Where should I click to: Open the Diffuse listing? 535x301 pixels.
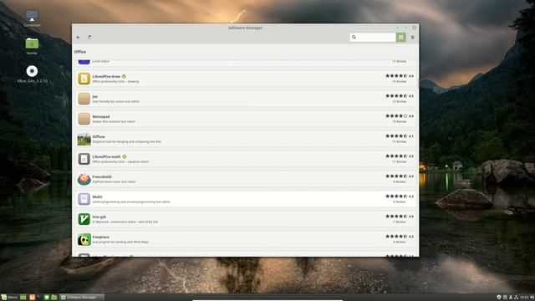pos(246,139)
